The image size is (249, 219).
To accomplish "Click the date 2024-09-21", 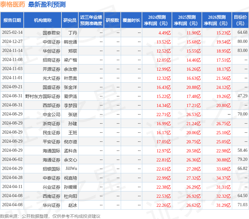I will coord(12,87).
